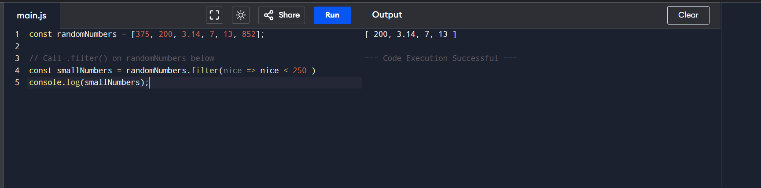Place cursor on randomNumbers declaration line
Screen dimensions: 761x188
pyautogui.click(x=87, y=34)
